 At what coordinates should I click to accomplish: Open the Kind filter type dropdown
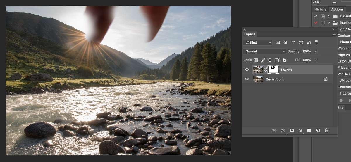[x=258, y=42]
